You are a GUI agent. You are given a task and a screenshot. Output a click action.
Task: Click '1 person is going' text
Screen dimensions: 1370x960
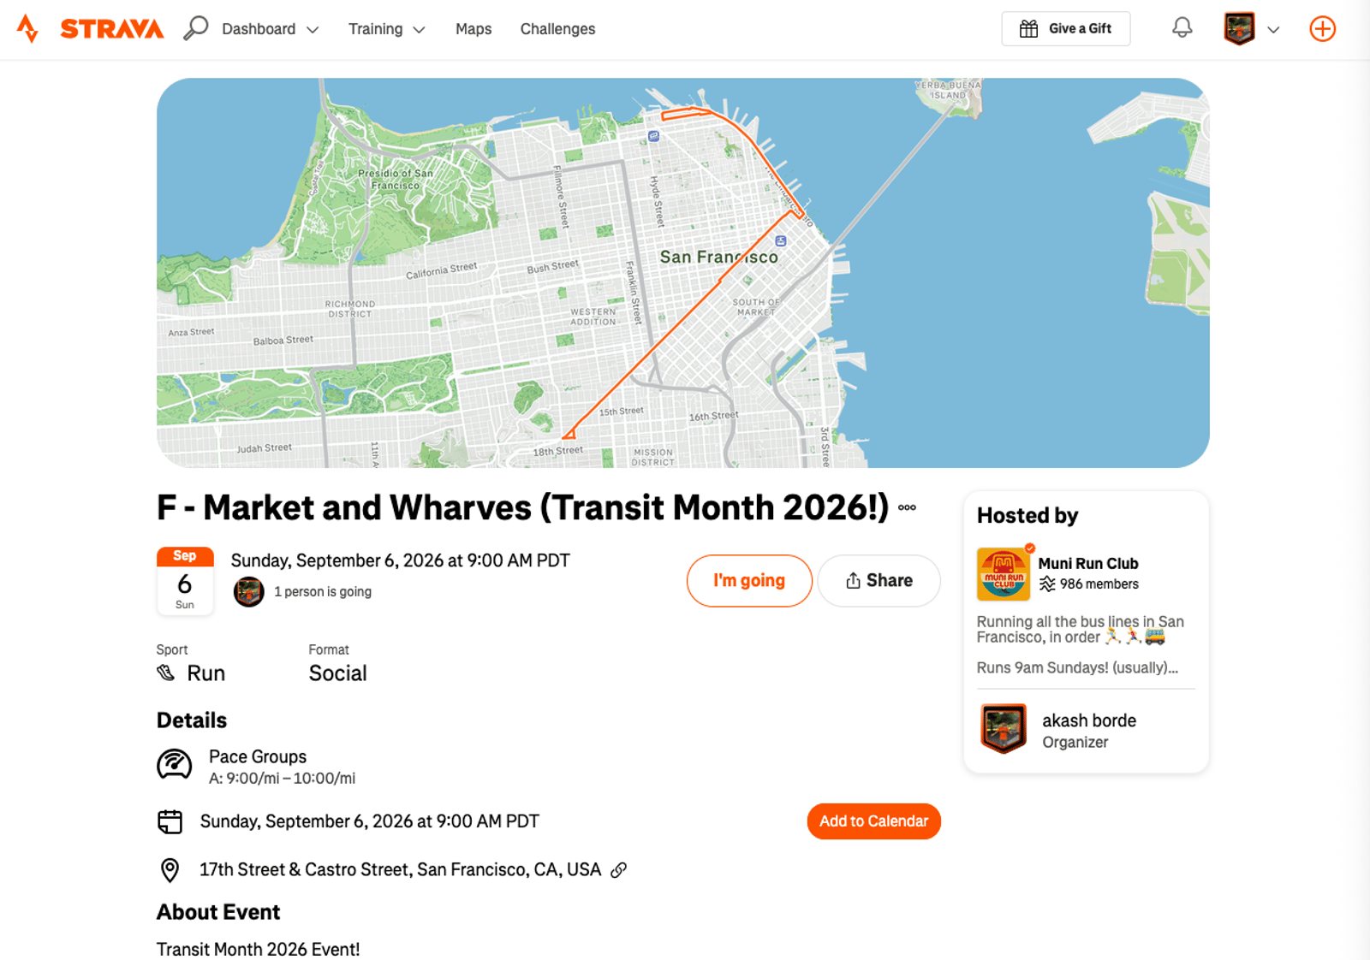(x=323, y=591)
